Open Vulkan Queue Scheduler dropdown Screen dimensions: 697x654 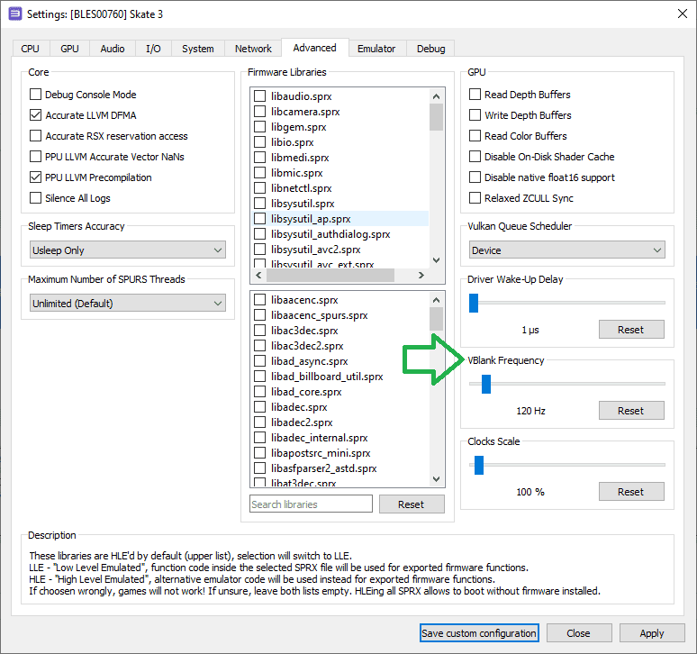pos(567,250)
